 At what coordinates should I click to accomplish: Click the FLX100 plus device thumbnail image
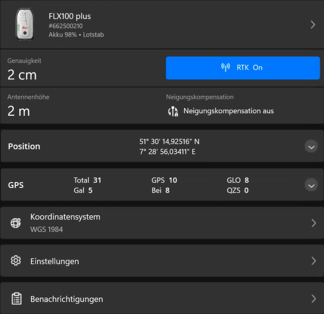(24, 25)
